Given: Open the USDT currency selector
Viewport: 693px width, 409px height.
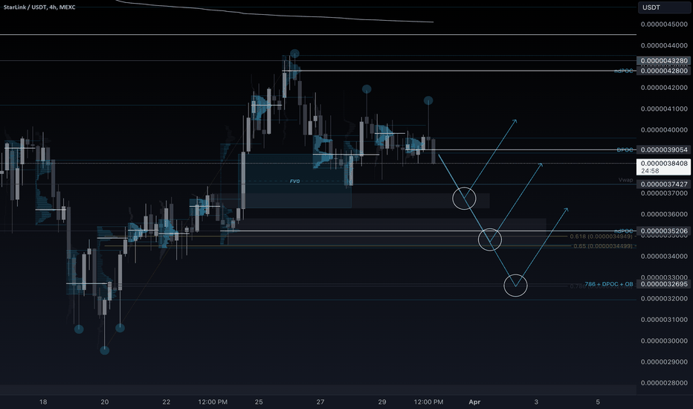Looking at the screenshot, I should point(664,7).
